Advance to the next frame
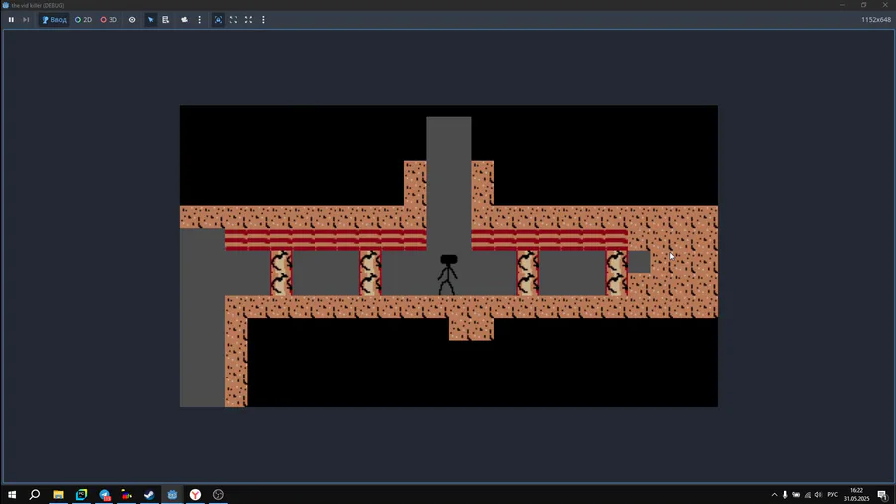 [x=26, y=20]
